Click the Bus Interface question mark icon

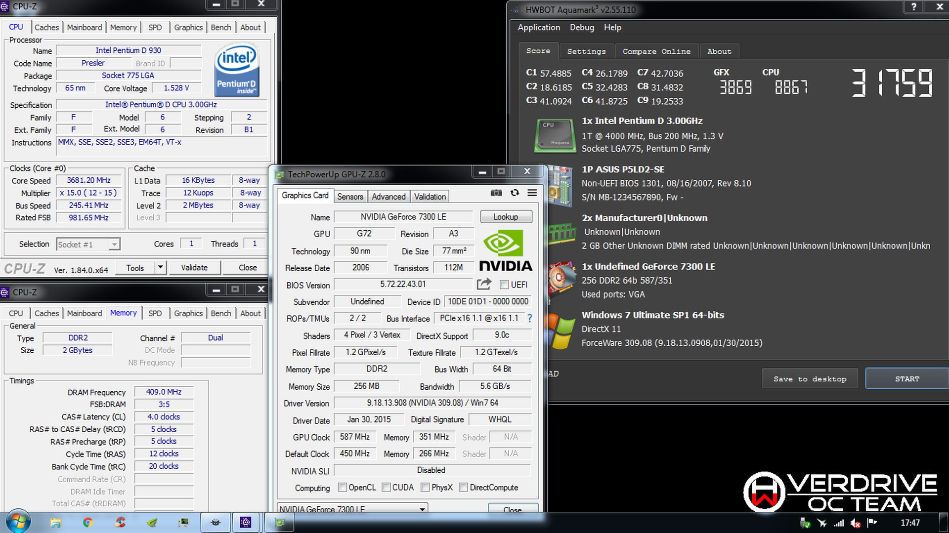[529, 318]
